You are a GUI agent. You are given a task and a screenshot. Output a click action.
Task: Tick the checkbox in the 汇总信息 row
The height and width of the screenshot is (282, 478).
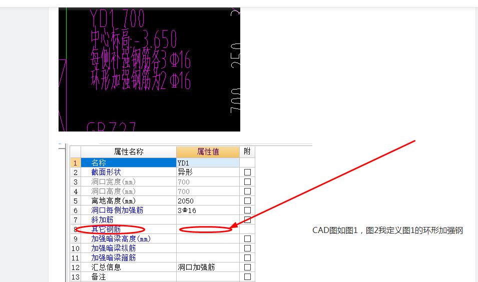[x=247, y=267]
